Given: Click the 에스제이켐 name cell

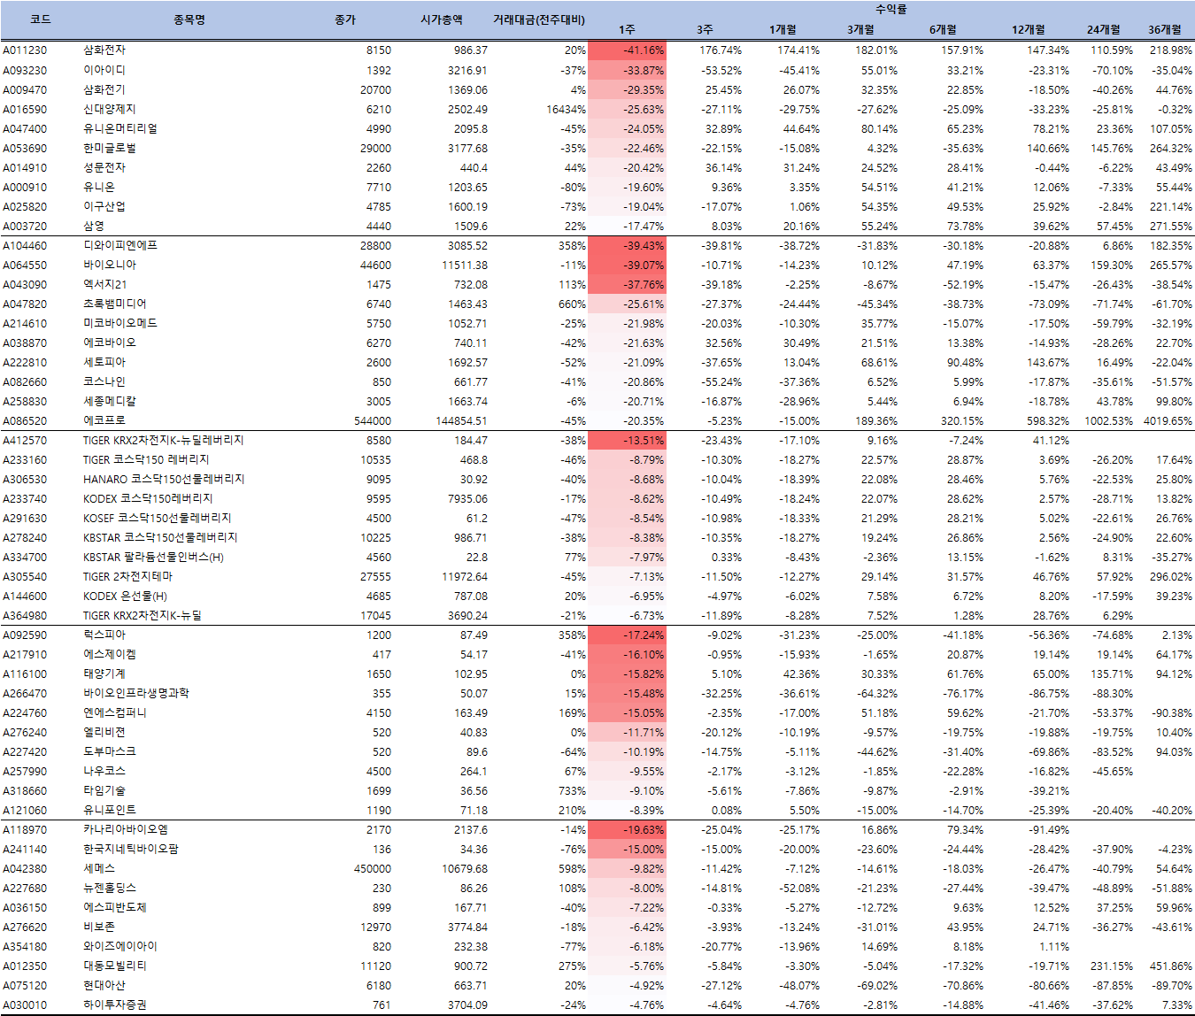Looking at the screenshot, I should (110, 654).
